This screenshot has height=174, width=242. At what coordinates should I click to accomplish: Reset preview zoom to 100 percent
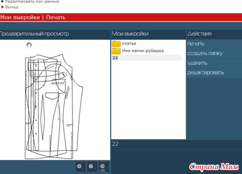click(104, 167)
